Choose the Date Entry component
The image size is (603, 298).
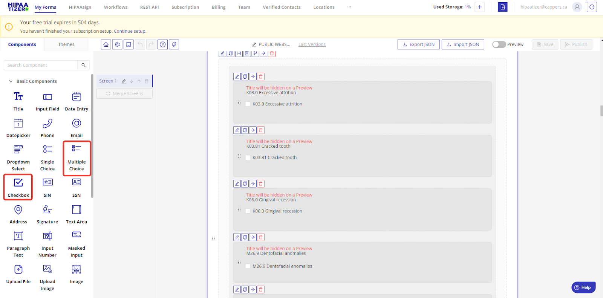click(x=77, y=102)
